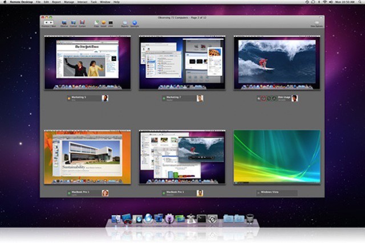
Task: Select the New York Times screen thumbnail
Action: click(87, 62)
